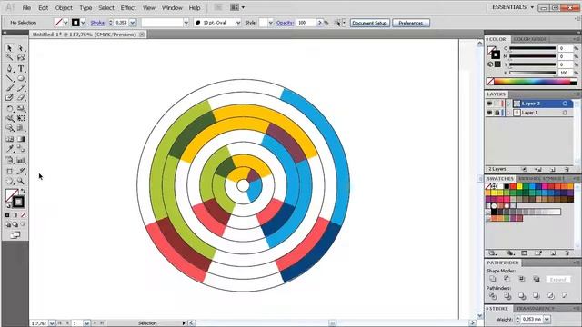Viewport: 582px width, 327px height.
Task: Select the Gradient tool
Action: (x=21, y=139)
